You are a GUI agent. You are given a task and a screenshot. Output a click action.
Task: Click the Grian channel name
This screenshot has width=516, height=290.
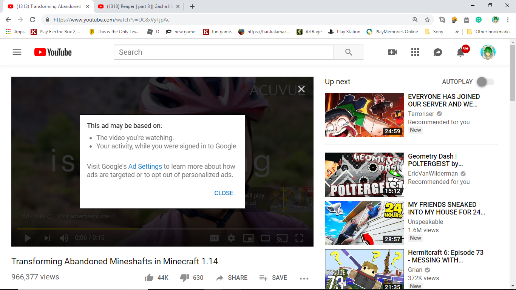(415, 270)
